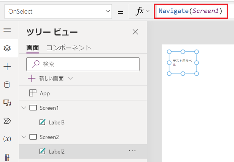Screen dimensions: 234x162
Task: Open Tree view layers icon
Action: [x=7, y=48]
